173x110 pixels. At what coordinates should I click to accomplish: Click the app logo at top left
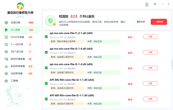[x=20, y=6]
